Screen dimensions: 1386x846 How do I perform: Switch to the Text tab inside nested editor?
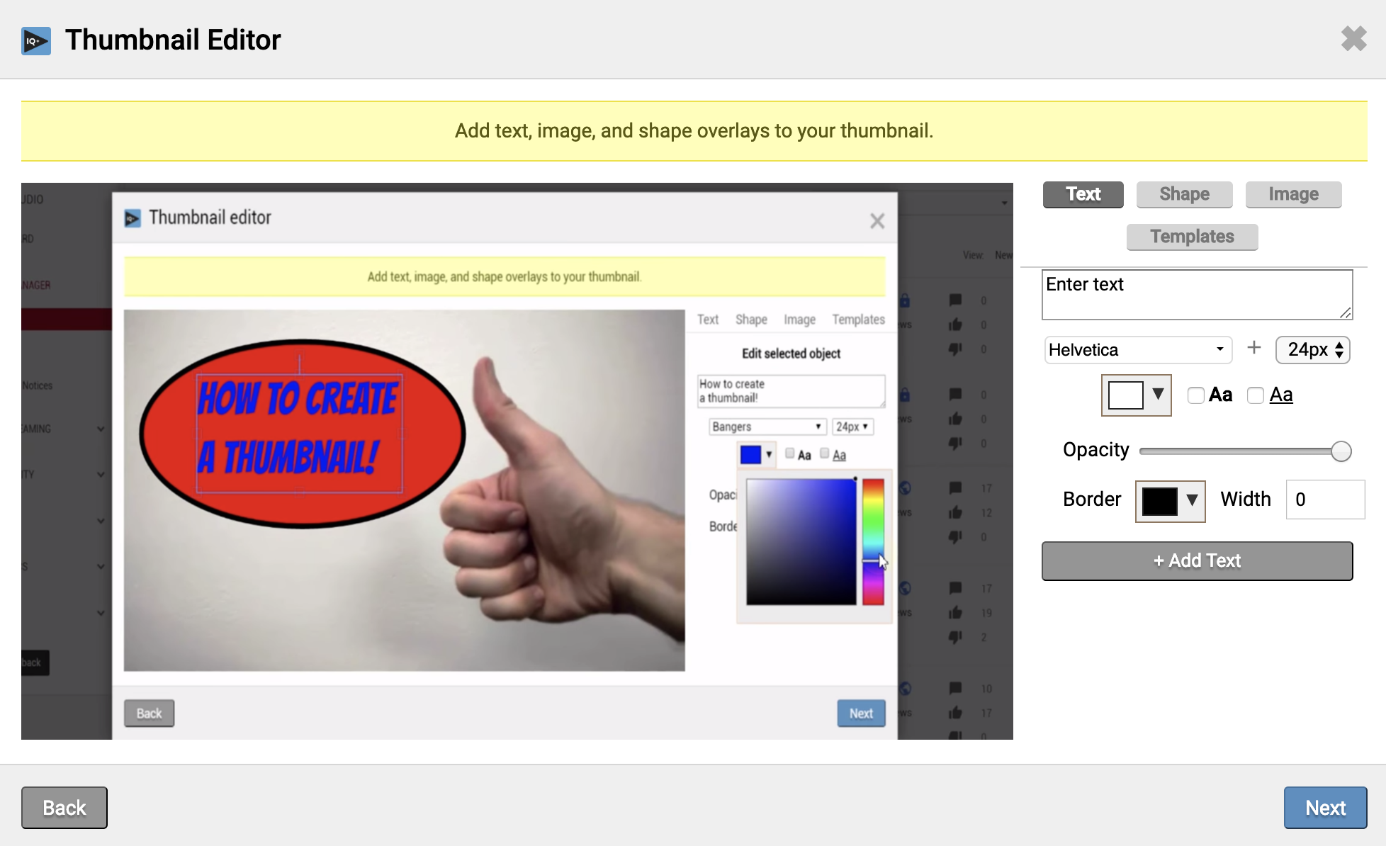(707, 320)
